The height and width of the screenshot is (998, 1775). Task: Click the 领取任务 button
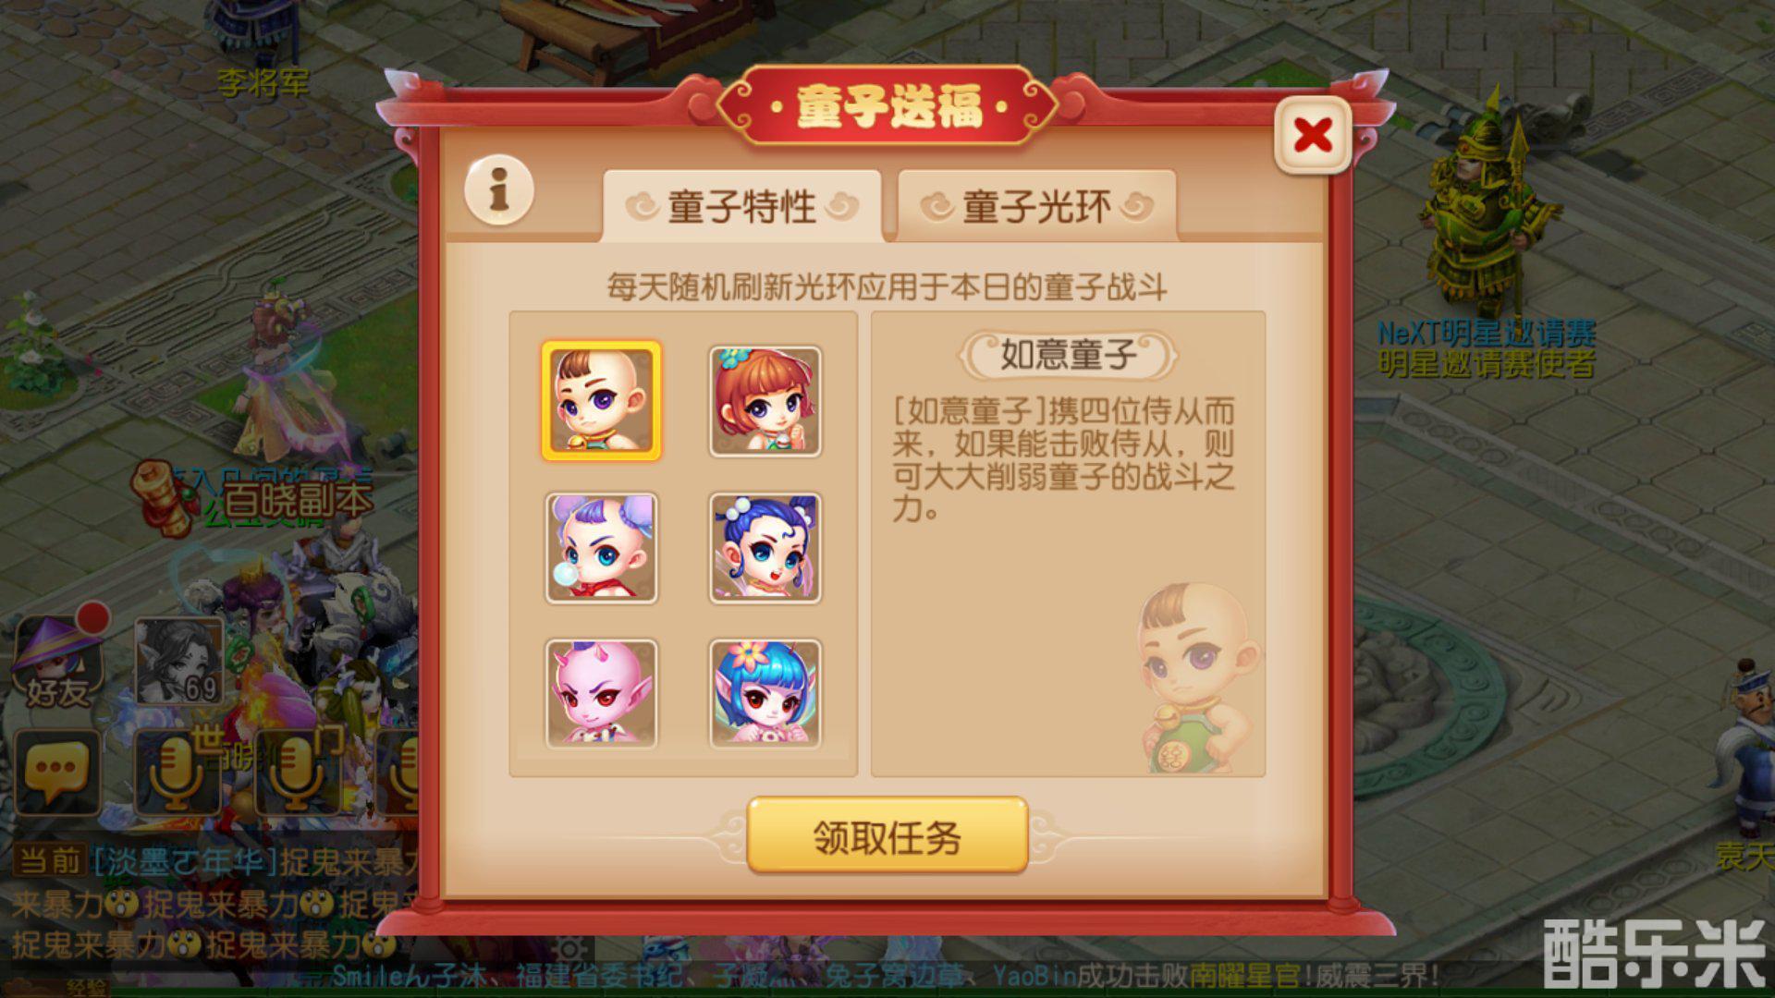(x=887, y=836)
